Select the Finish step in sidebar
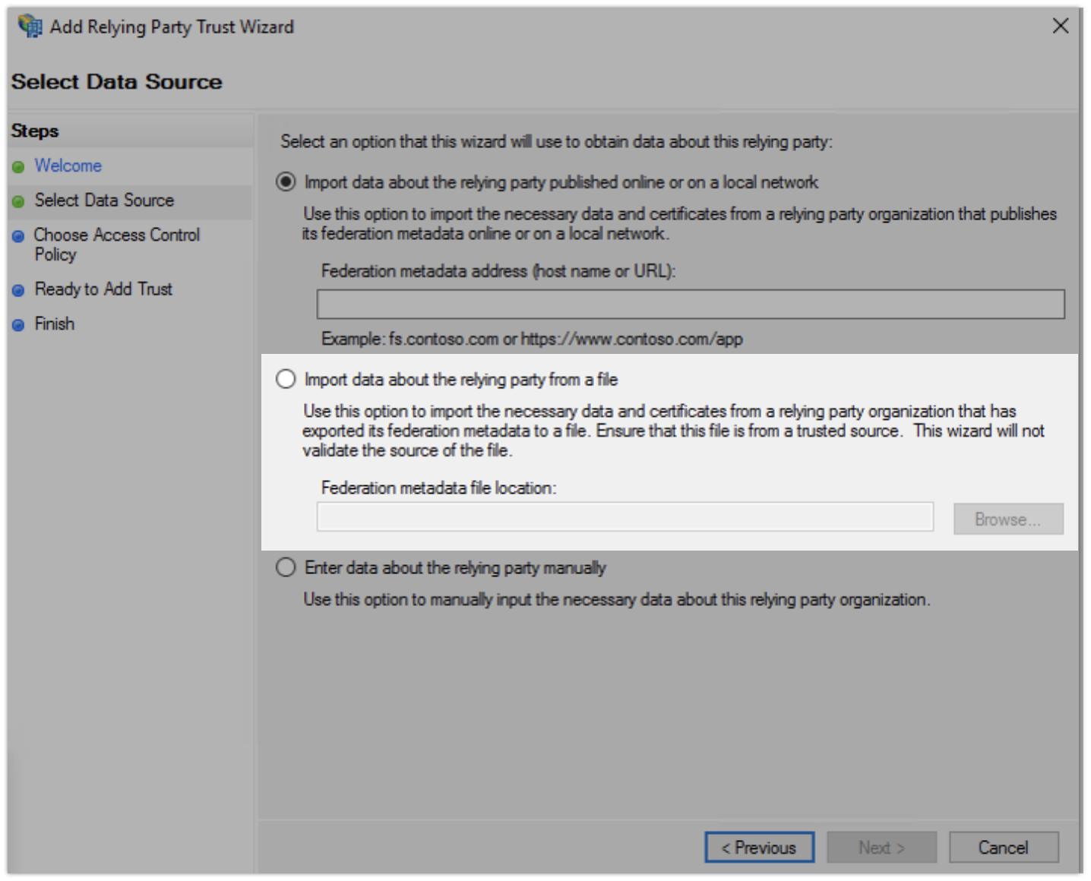This screenshot has height=881, width=1091. [53, 324]
